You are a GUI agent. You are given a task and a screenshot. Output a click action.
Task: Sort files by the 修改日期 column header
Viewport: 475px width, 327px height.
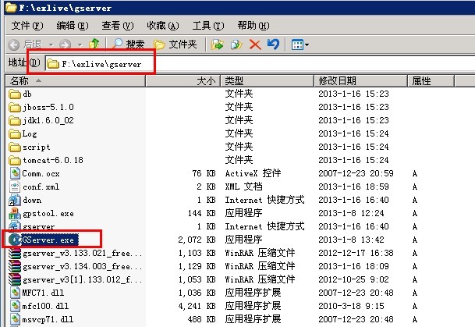pyautogui.click(x=337, y=80)
